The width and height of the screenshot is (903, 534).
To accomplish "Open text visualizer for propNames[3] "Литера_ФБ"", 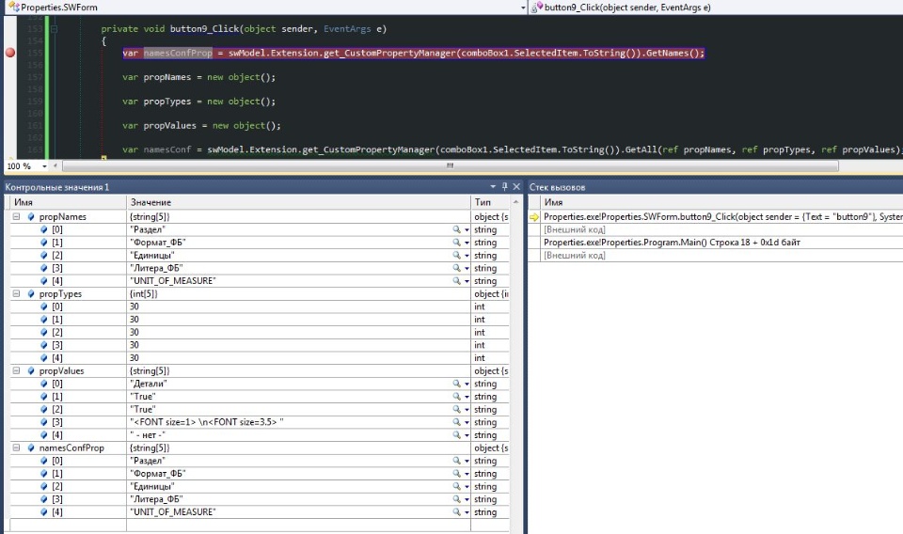I will (x=457, y=268).
